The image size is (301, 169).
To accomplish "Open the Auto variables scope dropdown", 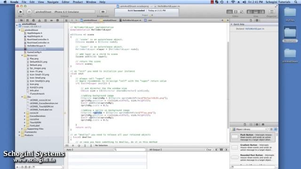I will (x=70, y=150).
